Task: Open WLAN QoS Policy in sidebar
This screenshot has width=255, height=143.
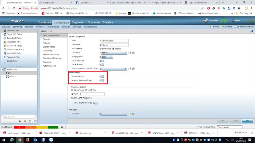Action: point(13,34)
